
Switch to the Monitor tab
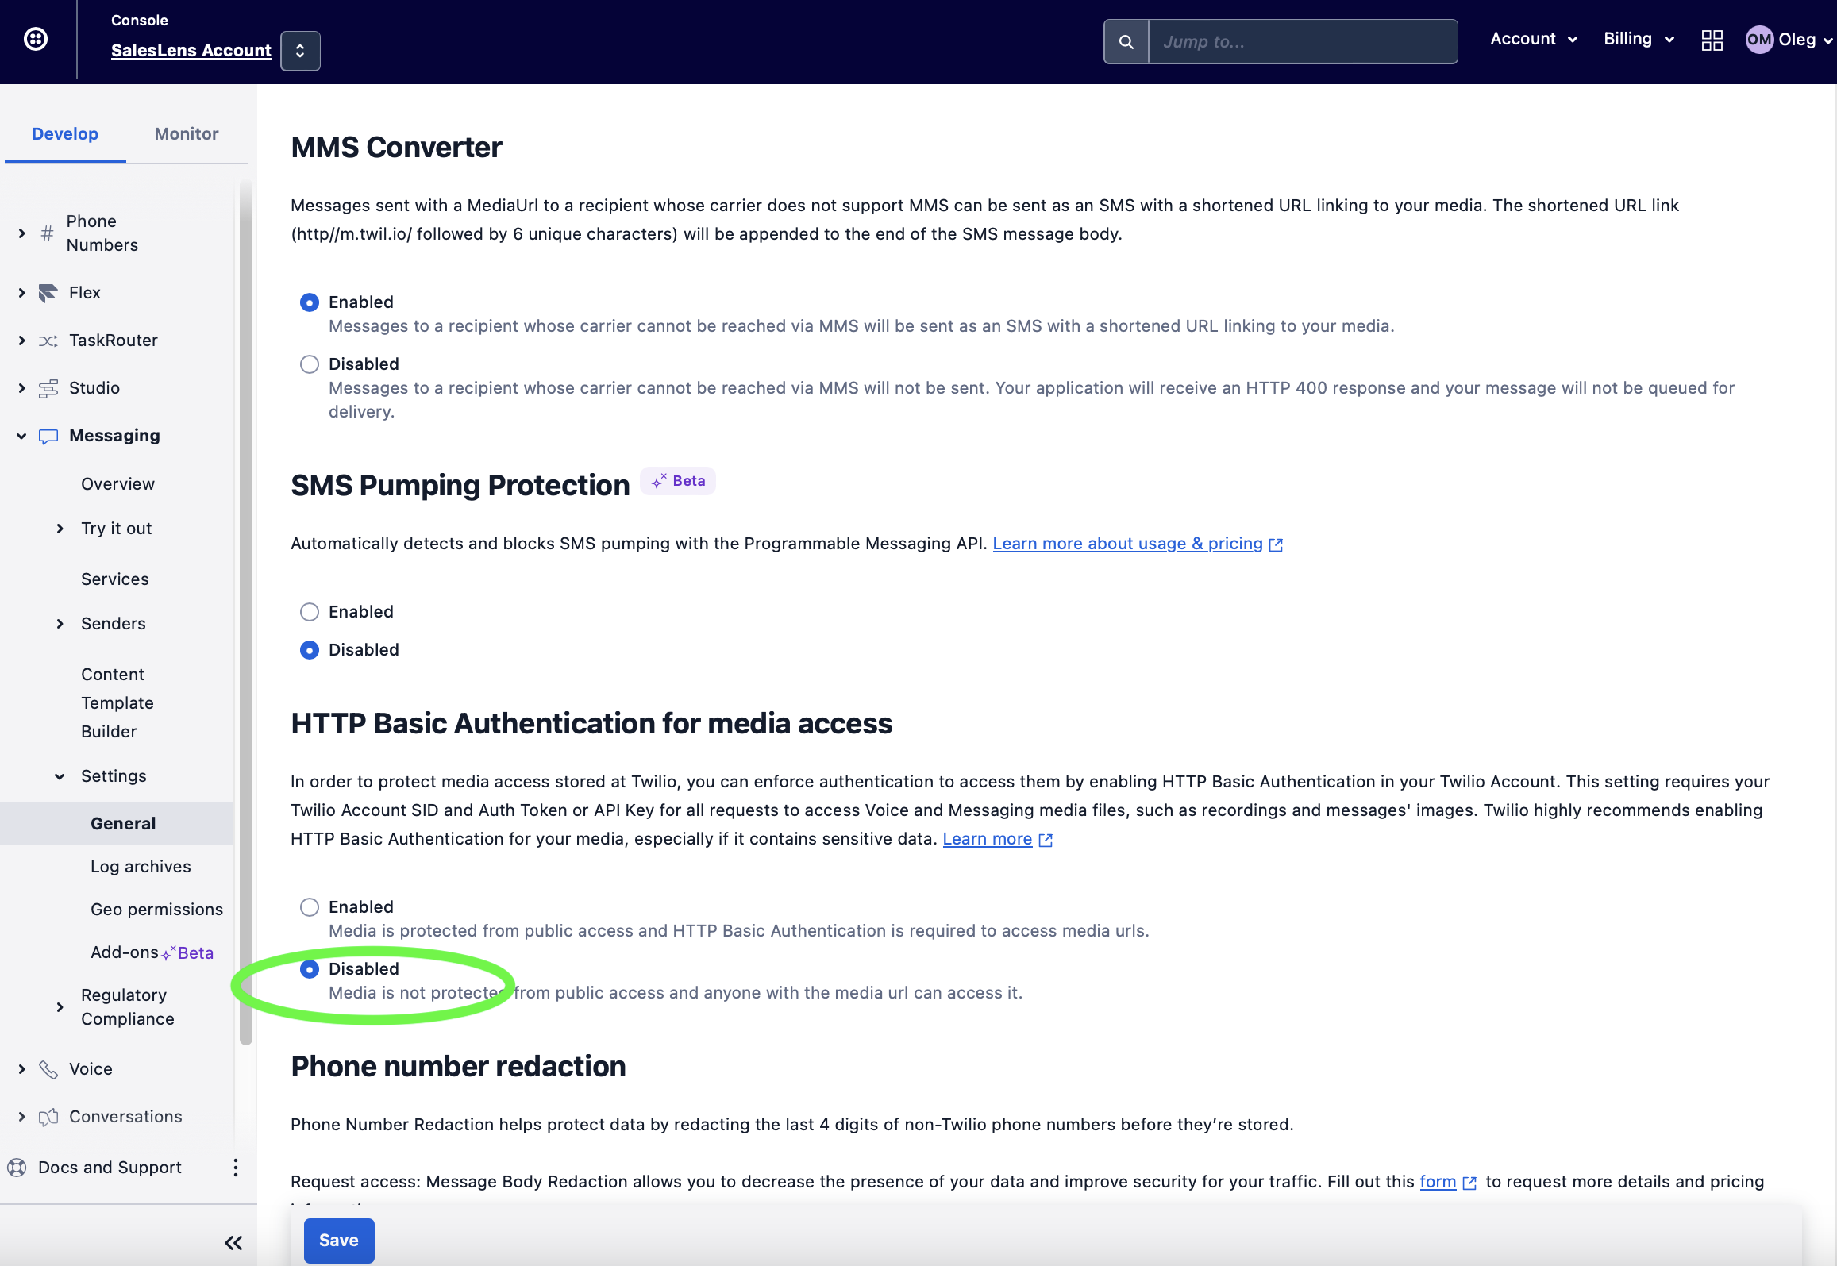coord(187,134)
